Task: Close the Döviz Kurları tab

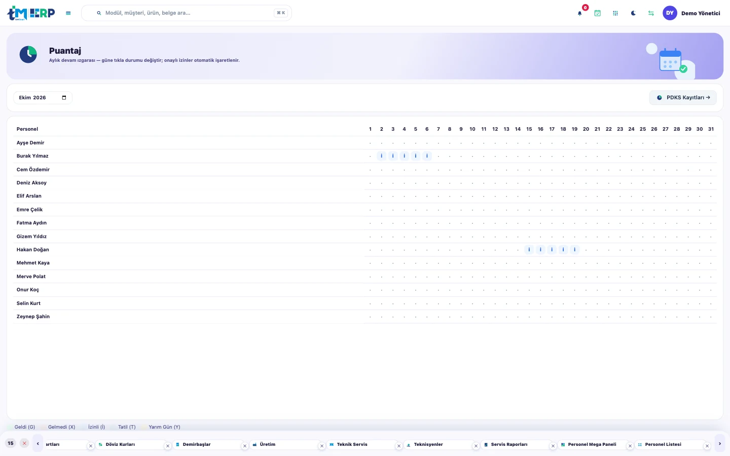Action: (168, 446)
